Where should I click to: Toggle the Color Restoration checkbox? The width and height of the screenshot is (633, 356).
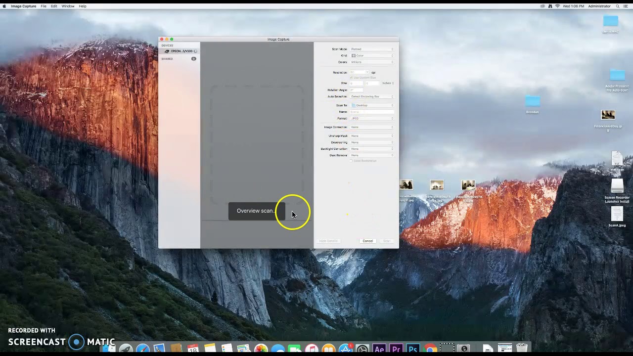tap(351, 161)
